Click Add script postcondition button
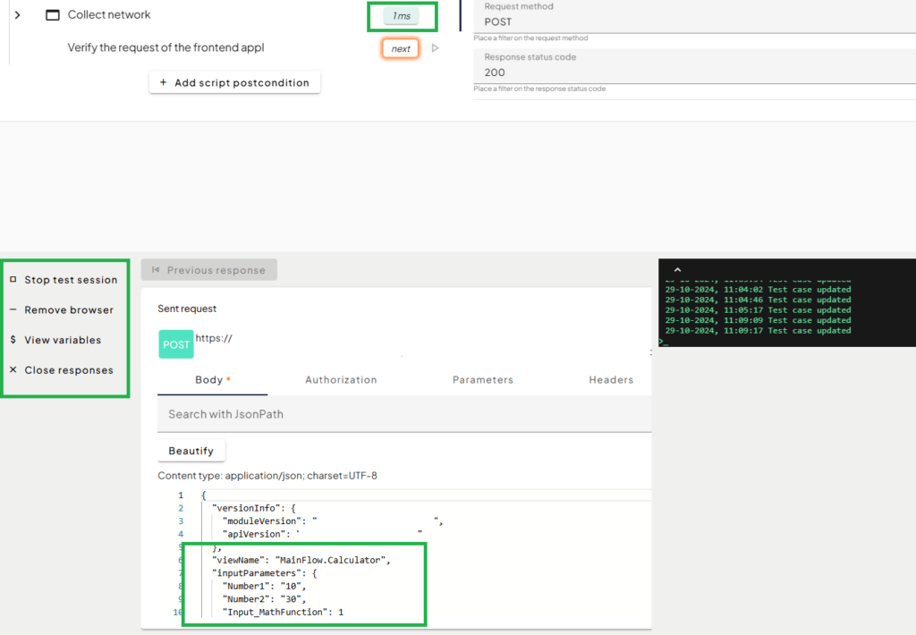 [x=234, y=83]
